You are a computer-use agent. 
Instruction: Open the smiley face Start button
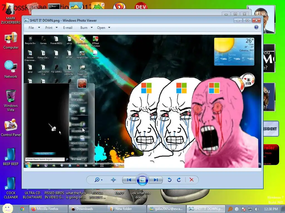(8, 209)
